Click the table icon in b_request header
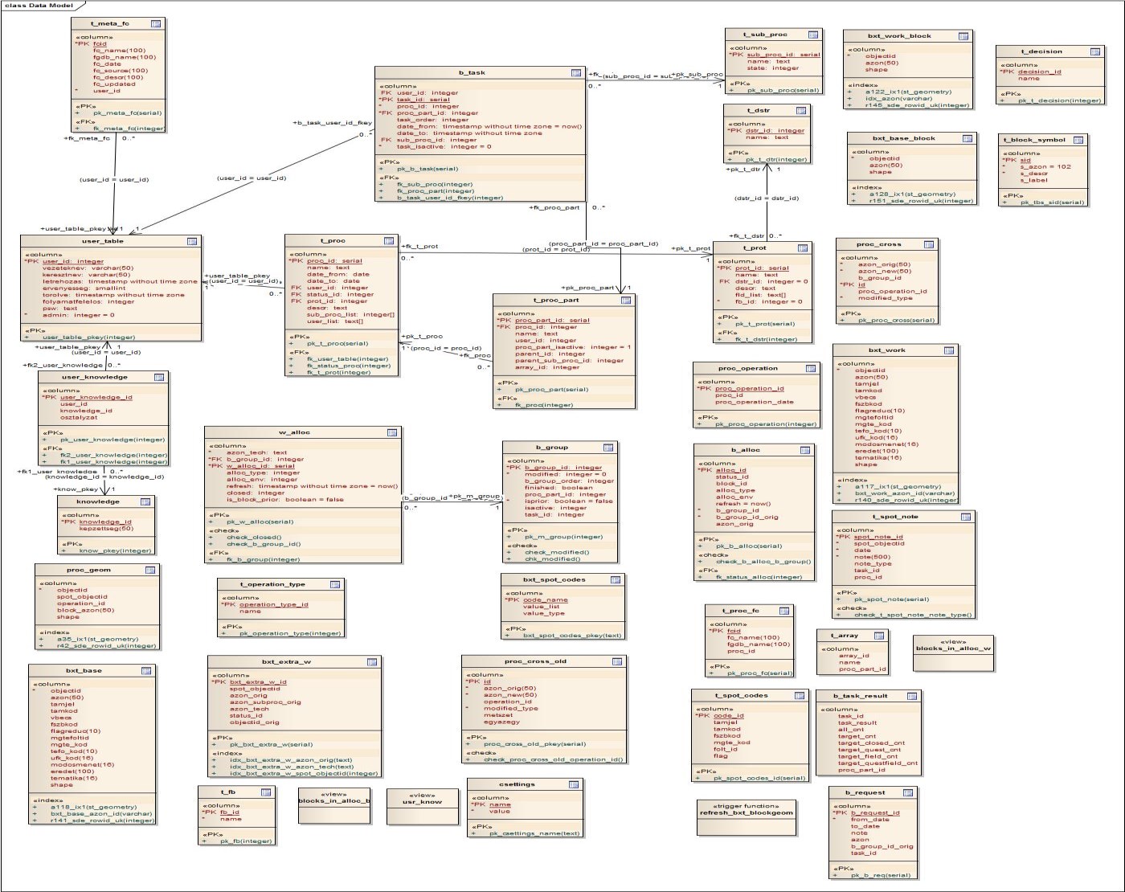1125x892 pixels. point(906,792)
